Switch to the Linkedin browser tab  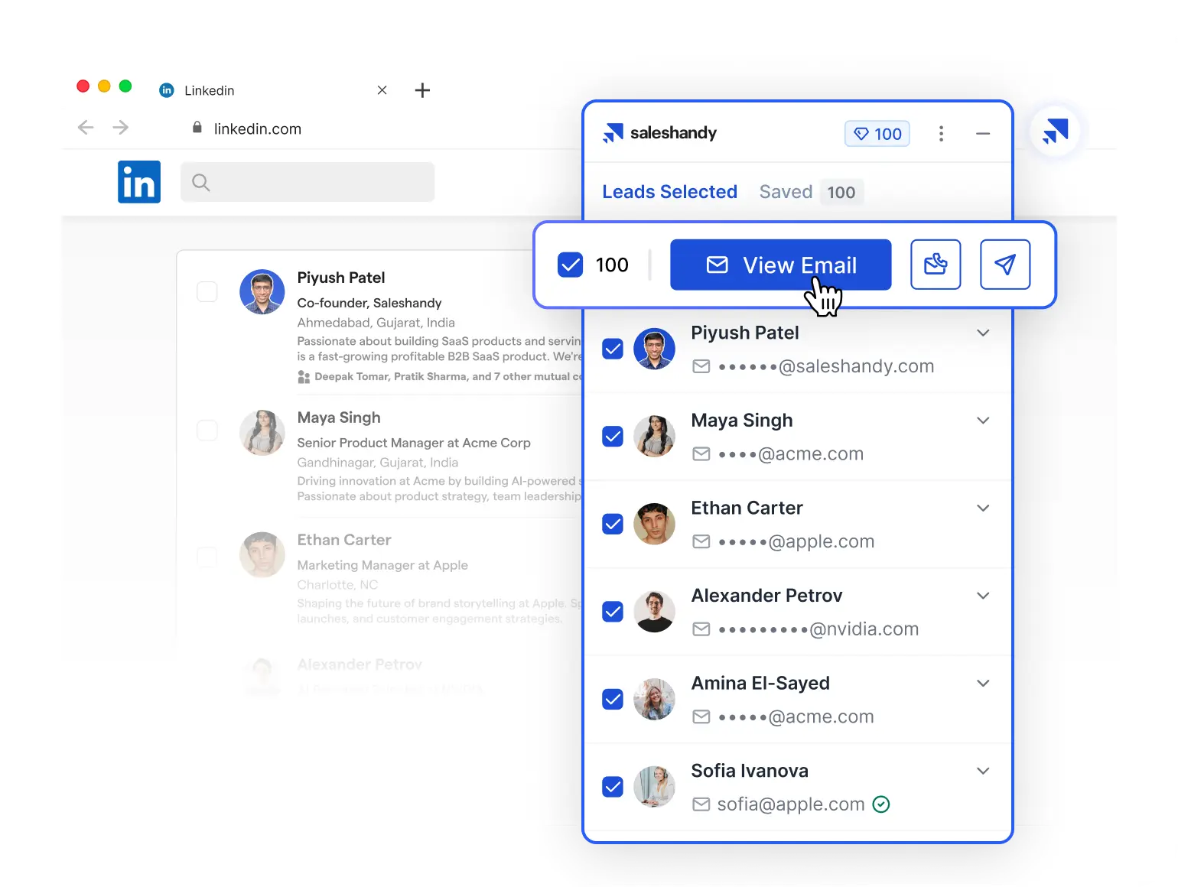coord(208,90)
